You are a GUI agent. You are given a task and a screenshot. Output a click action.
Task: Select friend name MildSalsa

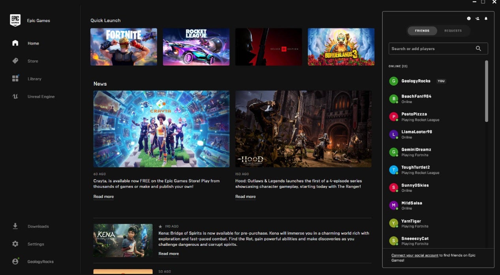coord(412,203)
